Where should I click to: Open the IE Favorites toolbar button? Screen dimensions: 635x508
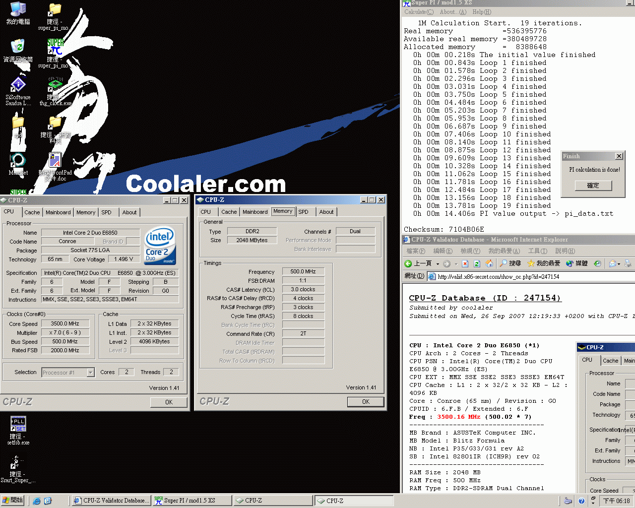click(543, 263)
